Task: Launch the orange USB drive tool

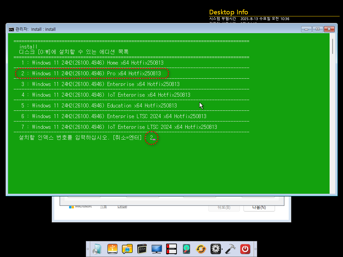Action: pyautogui.click(x=113, y=249)
